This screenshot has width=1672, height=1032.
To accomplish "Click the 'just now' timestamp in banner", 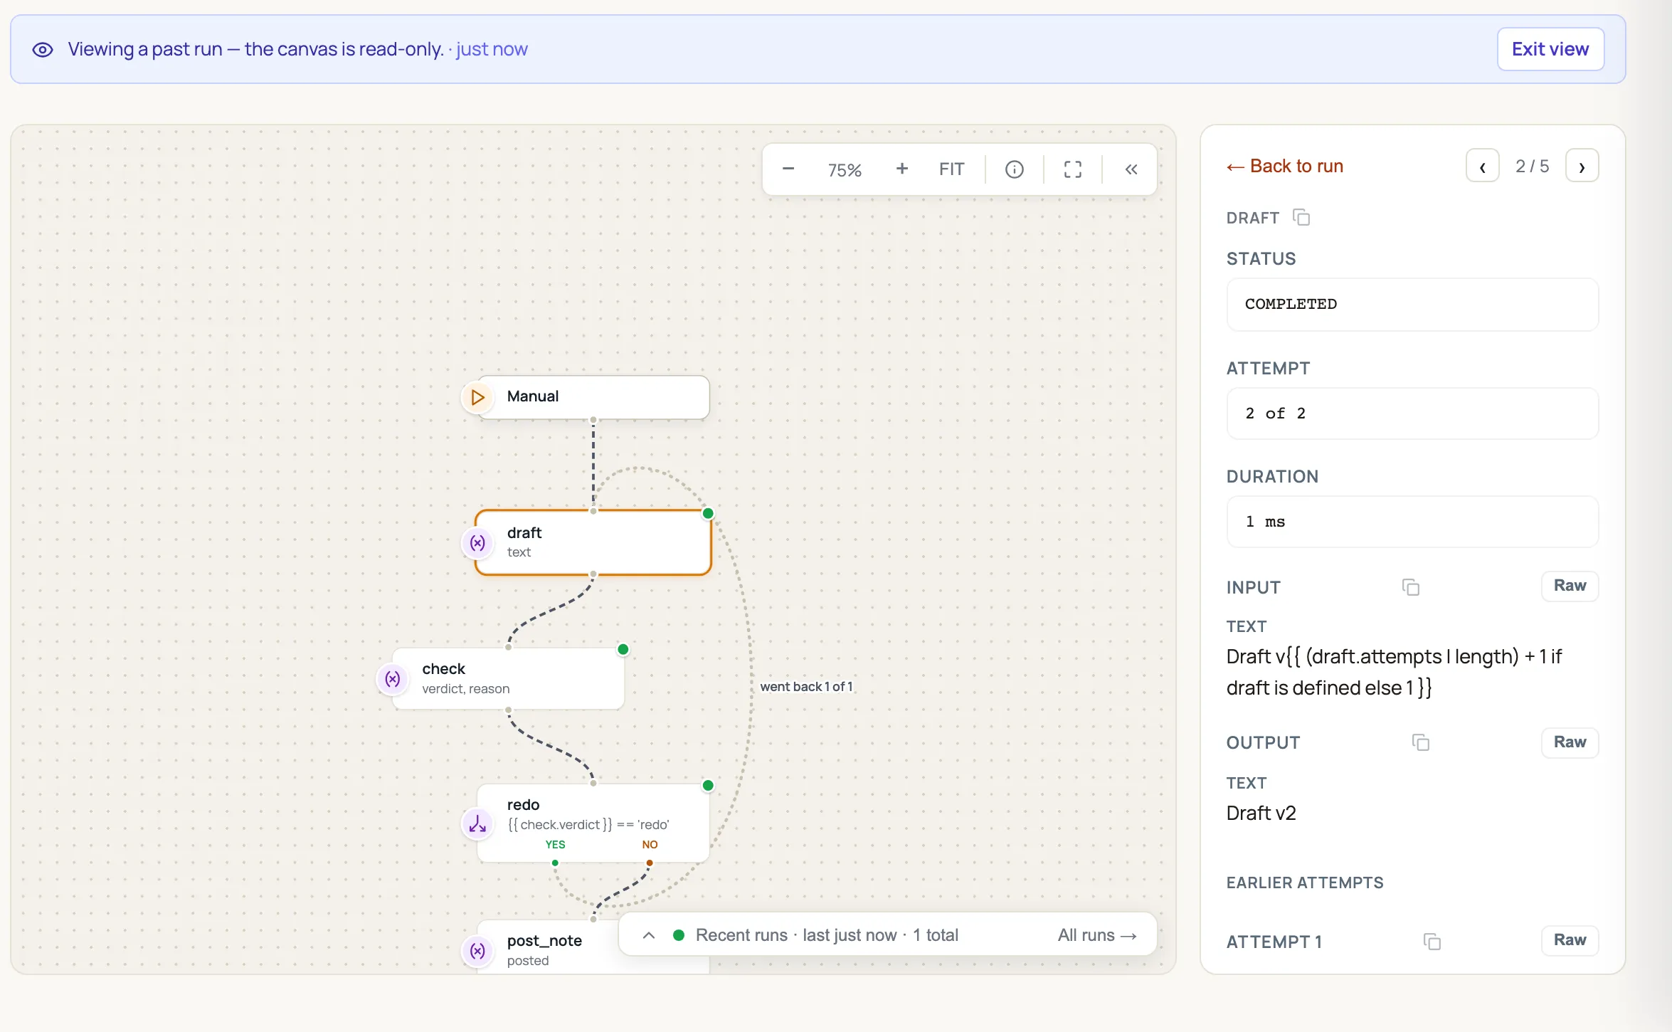I will click(492, 49).
